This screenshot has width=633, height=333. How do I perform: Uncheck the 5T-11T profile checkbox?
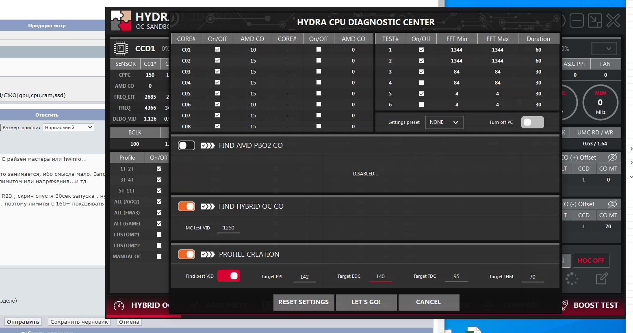(x=159, y=190)
